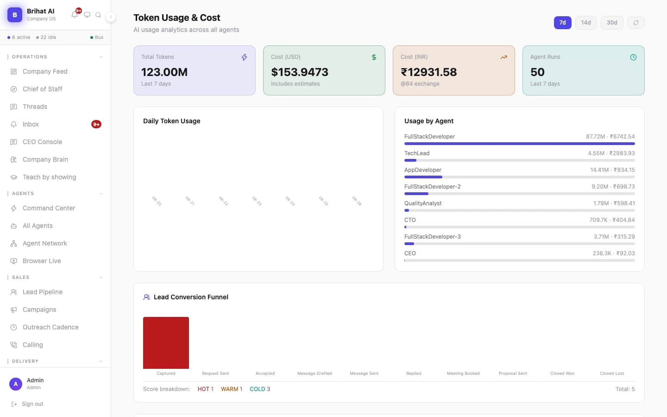
Task: Click the Teach by showing graduation cap icon
Action: coord(14,177)
